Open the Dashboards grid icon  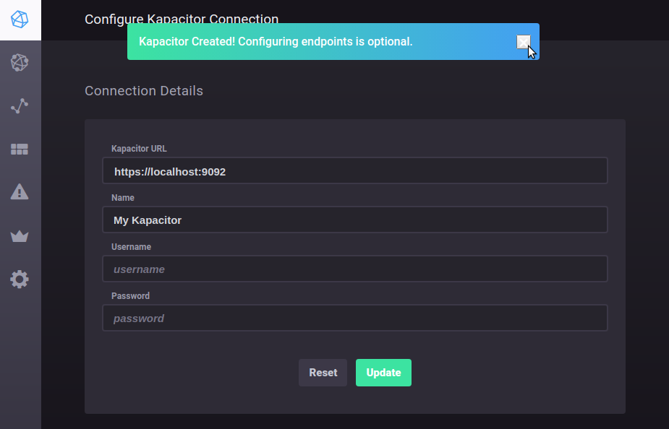coord(20,149)
